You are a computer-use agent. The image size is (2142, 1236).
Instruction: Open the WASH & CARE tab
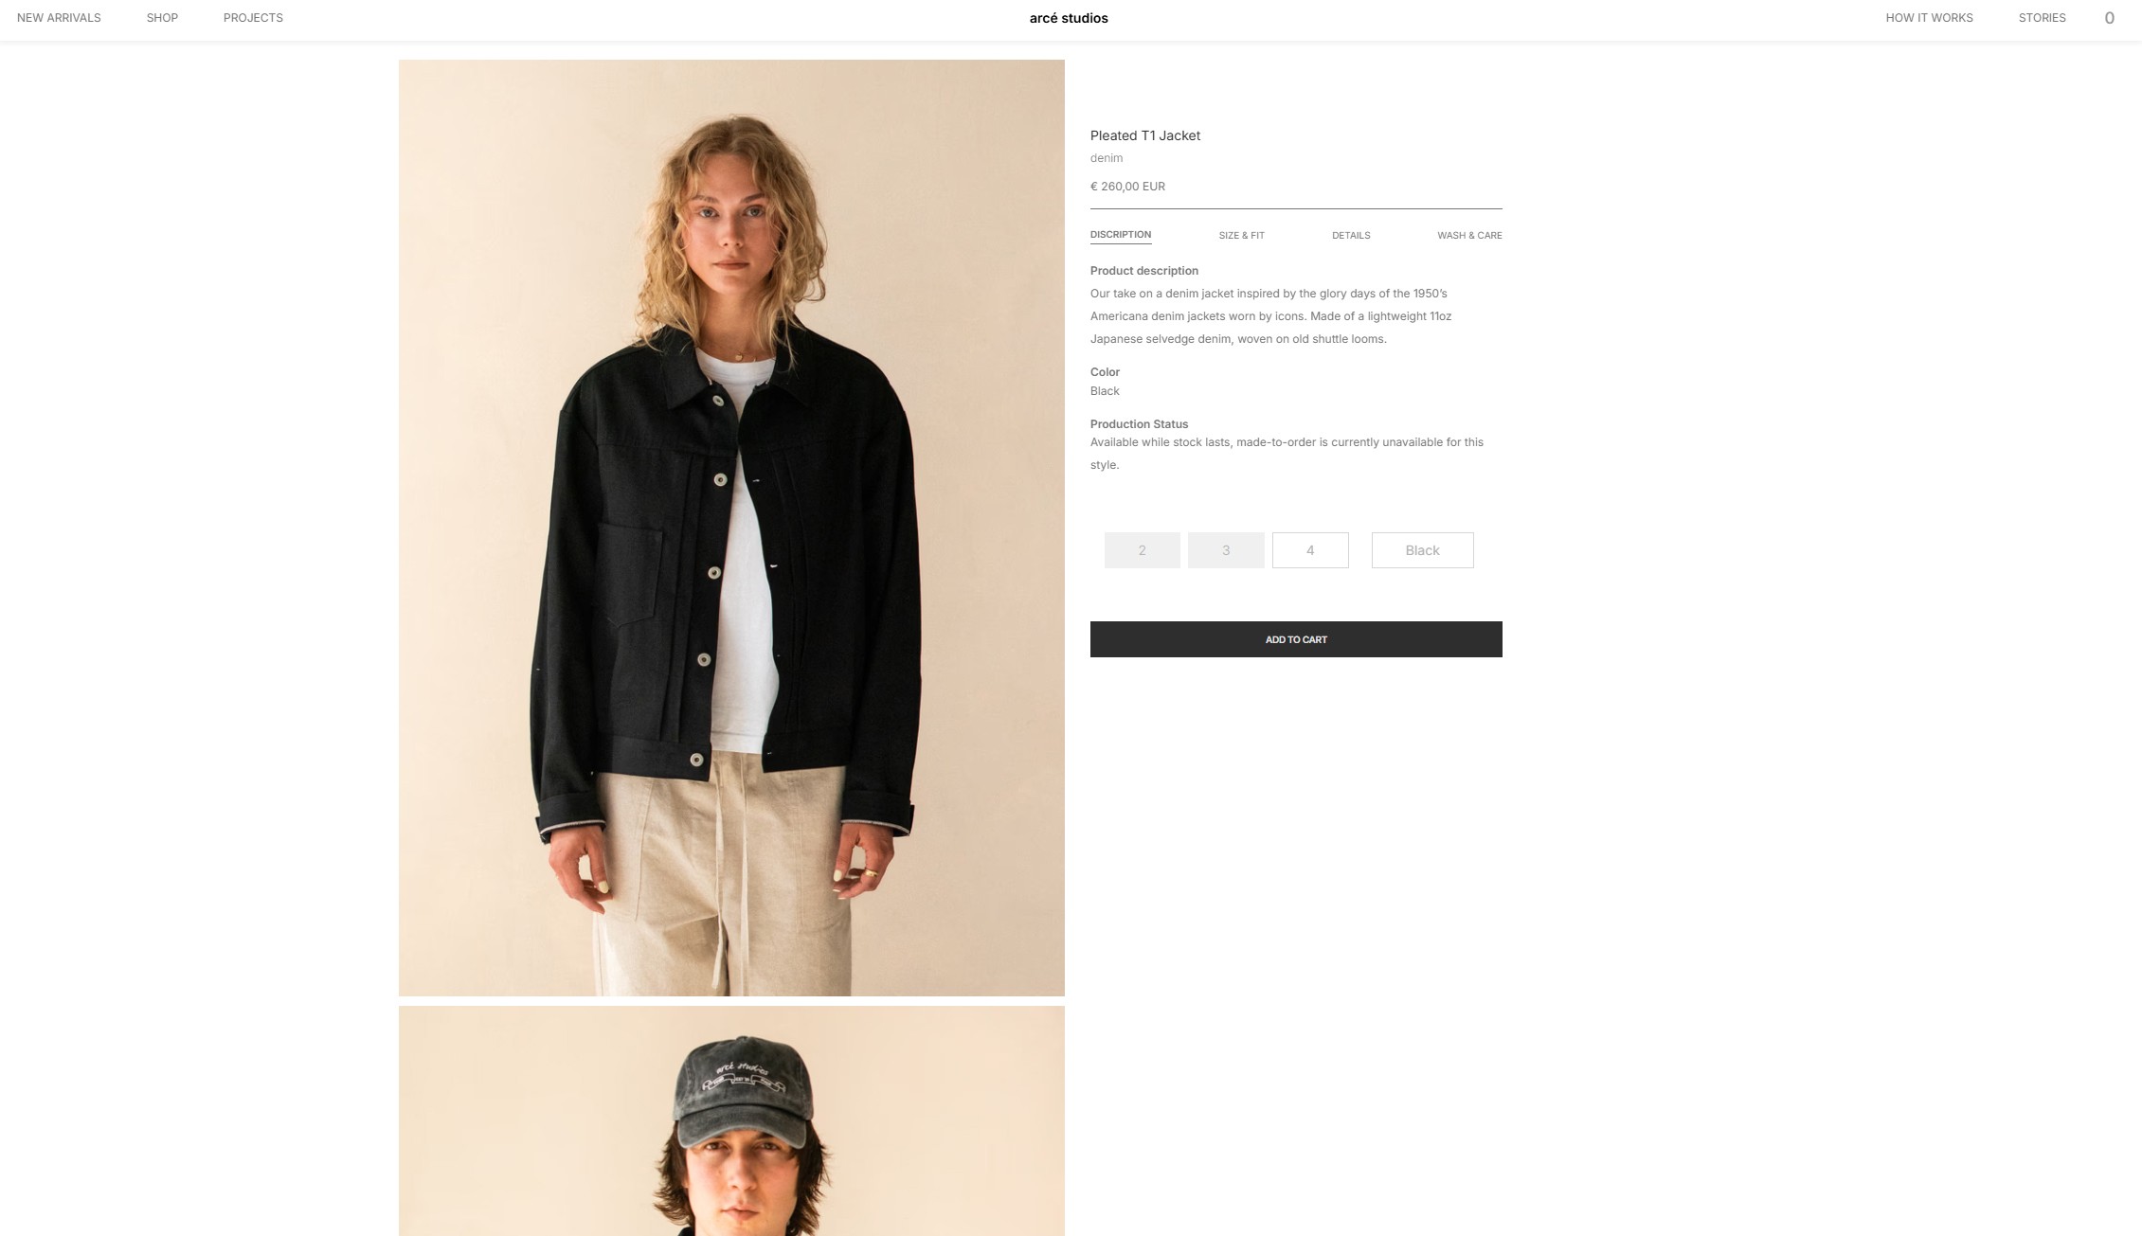click(x=1469, y=235)
